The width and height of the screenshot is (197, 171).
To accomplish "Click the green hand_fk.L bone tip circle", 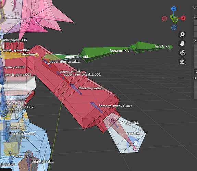I will coord(170,47).
